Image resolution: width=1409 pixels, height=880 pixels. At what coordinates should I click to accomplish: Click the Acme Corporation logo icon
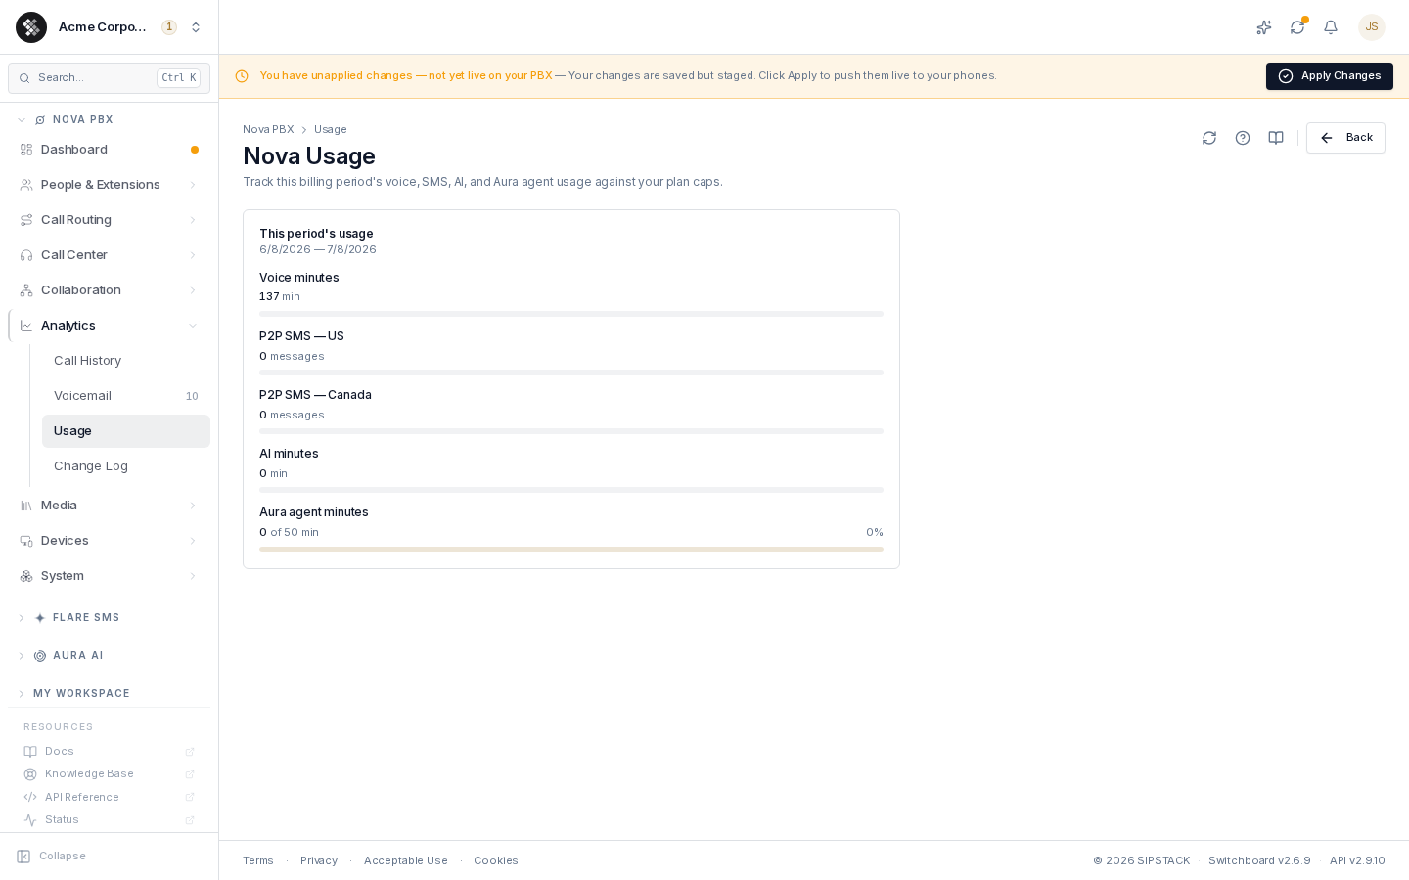[31, 27]
